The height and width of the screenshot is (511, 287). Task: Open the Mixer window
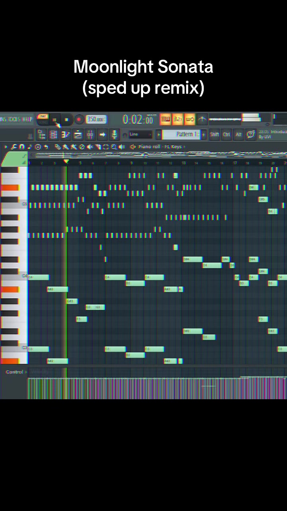[x=90, y=134]
